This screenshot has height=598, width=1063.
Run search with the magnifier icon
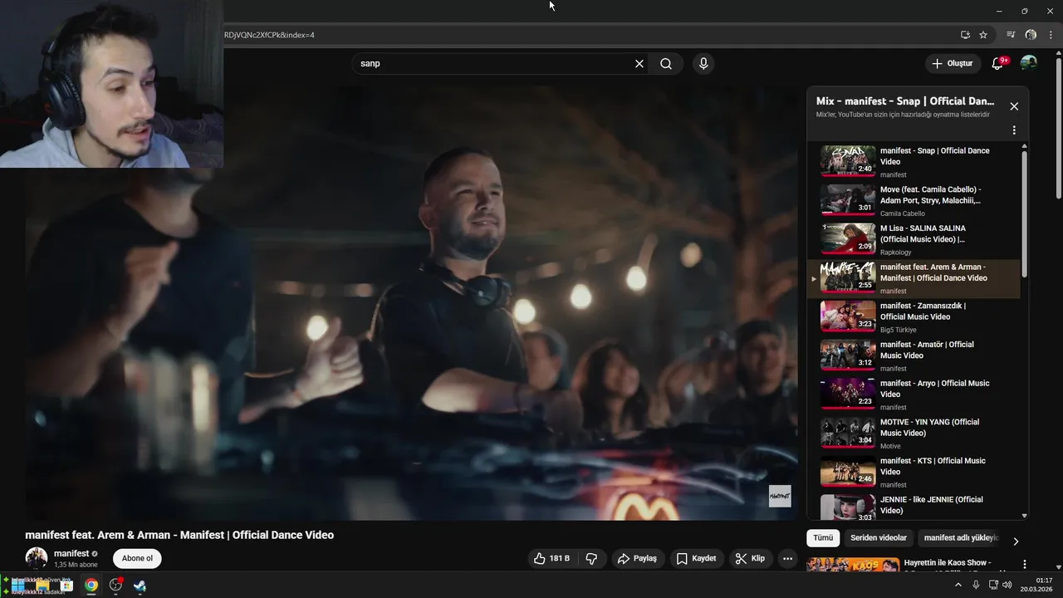[666, 64]
